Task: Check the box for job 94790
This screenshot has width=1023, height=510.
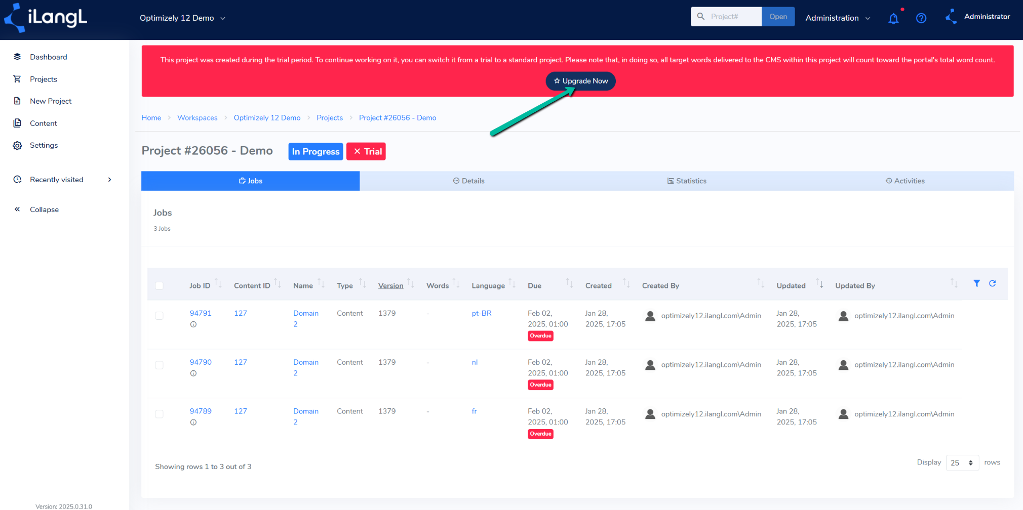Action: pyautogui.click(x=159, y=365)
